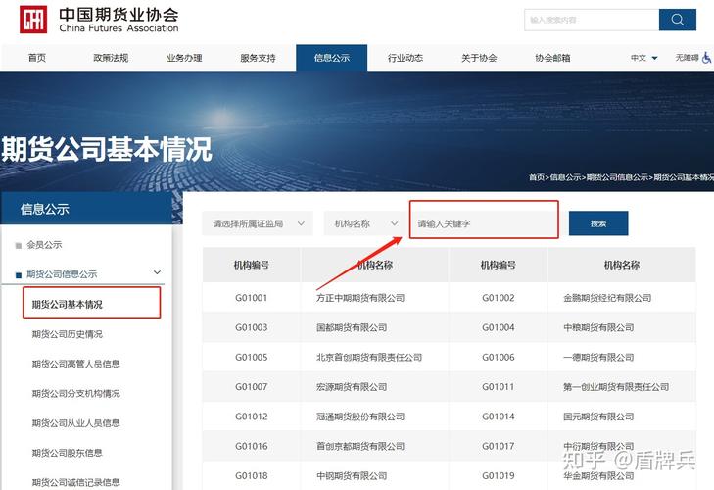The image size is (714, 490).
Task: Click 期货公司信息公示 in the breadcrumb
Action: (617, 177)
